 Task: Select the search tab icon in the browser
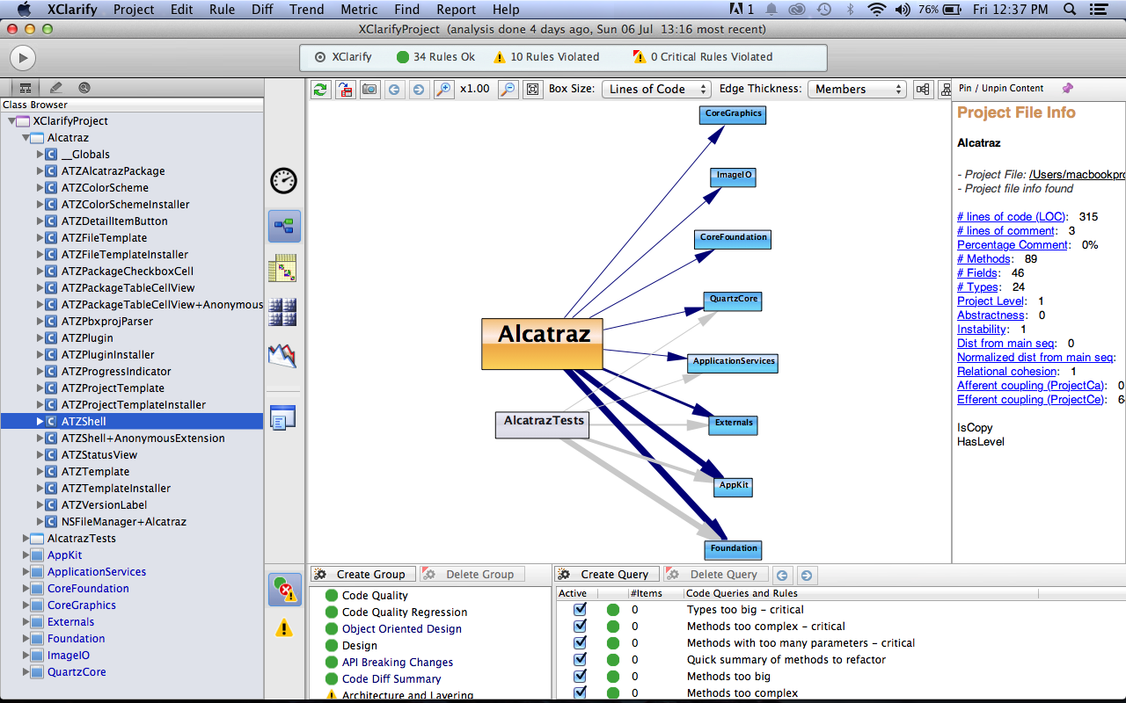point(84,88)
